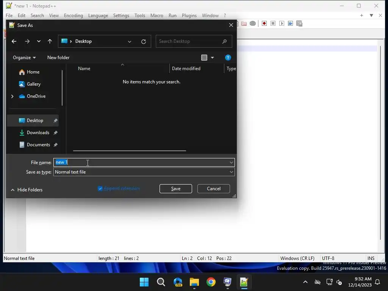388x291 pixels.
Task: Click the muted volume tray icon
Action: (x=339, y=282)
